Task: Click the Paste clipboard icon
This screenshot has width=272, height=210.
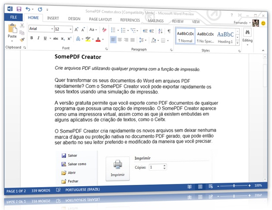Action: [13, 28]
